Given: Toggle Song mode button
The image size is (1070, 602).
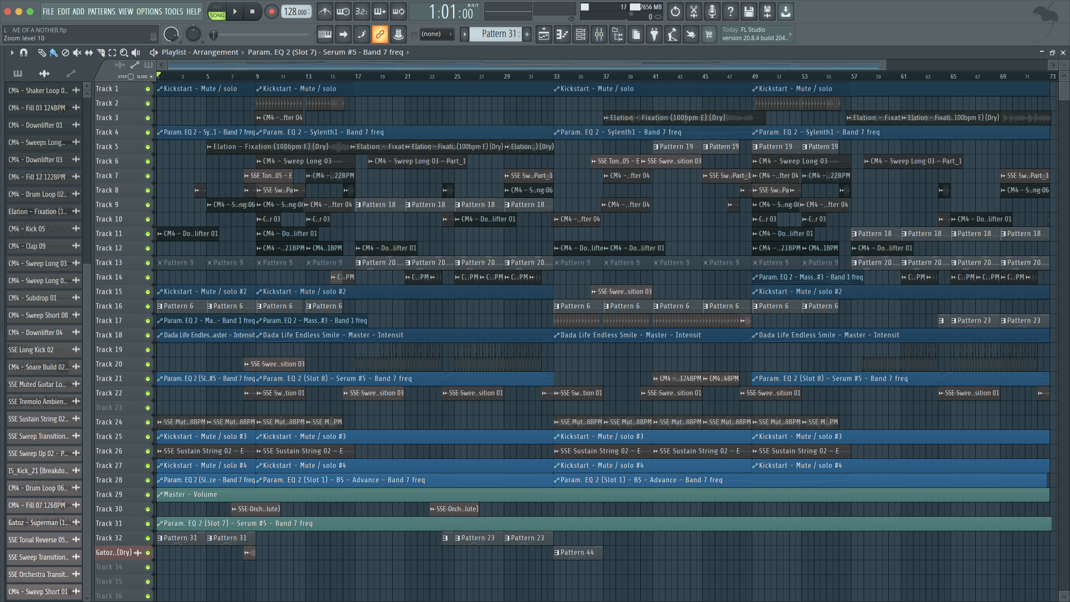Looking at the screenshot, I should point(217,16).
